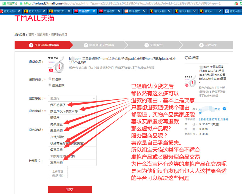The height and width of the screenshot is (194, 243).
Task: Pick 少件/漏发 as refund reason
Action: [56, 137]
